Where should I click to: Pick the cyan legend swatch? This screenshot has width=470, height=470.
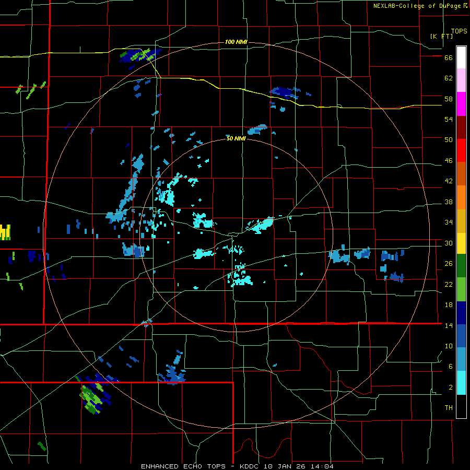coord(461,383)
